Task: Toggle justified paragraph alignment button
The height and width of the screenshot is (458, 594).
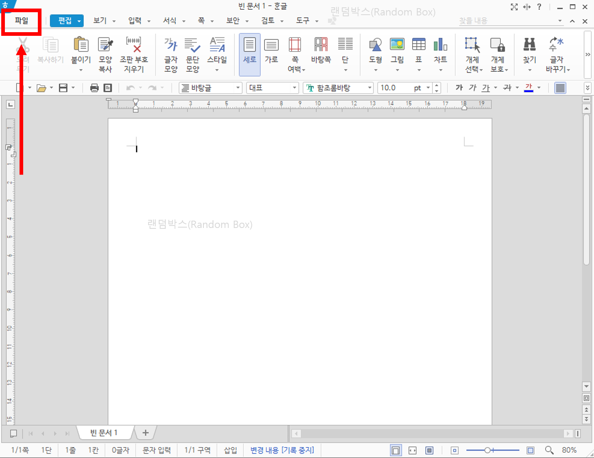Action: [x=560, y=88]
